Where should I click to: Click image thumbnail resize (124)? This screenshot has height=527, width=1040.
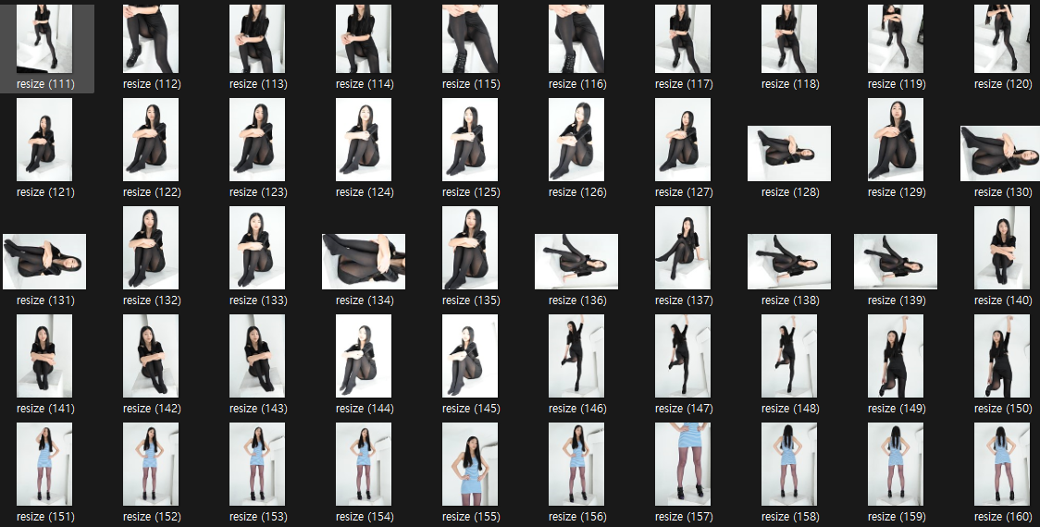[x=364, y=140]
